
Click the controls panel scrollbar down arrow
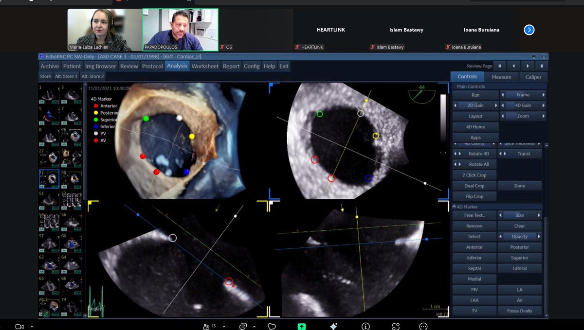(x=546, y=315)
